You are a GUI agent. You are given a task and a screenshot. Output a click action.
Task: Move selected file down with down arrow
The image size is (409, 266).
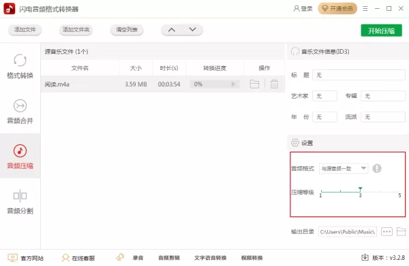pyautogui.click(x=192, y=29)
